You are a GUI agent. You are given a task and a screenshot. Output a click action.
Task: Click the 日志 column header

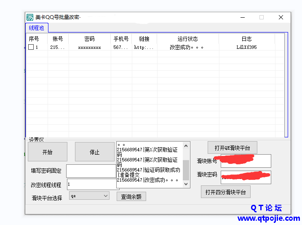[x=247, y=39]
